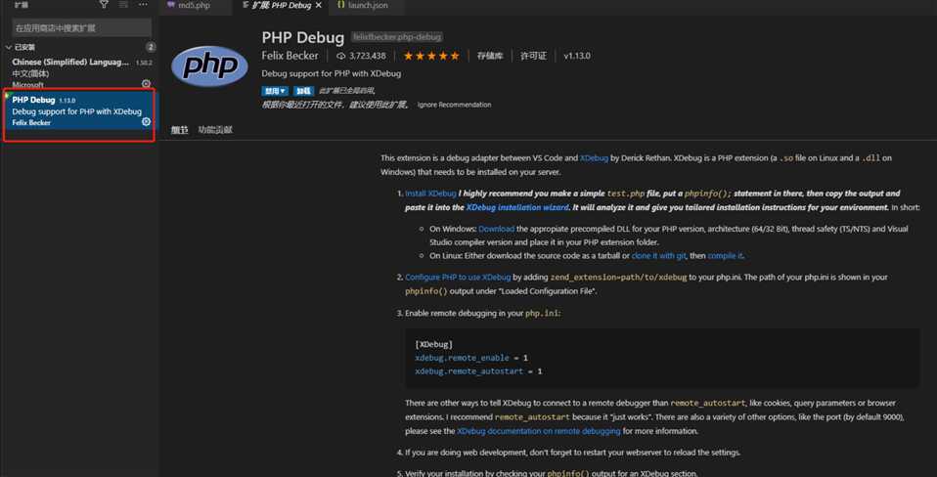Close the PHP Debug extension tab

319,5
